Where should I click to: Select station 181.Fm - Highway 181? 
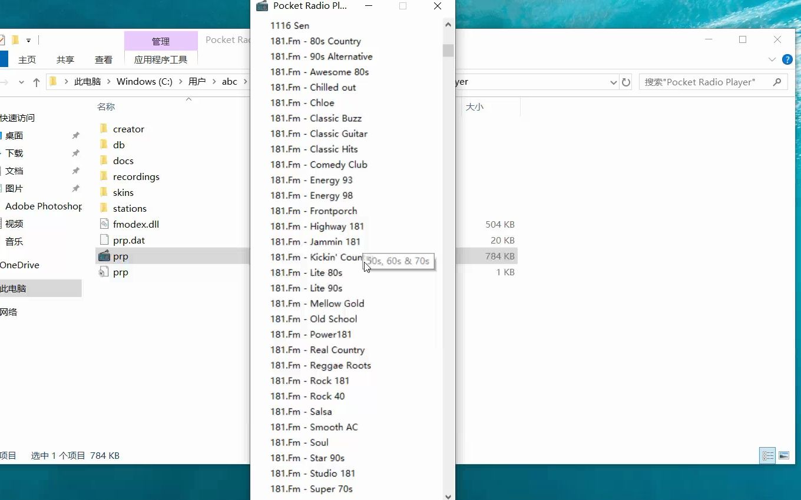[x=317, y=226]
